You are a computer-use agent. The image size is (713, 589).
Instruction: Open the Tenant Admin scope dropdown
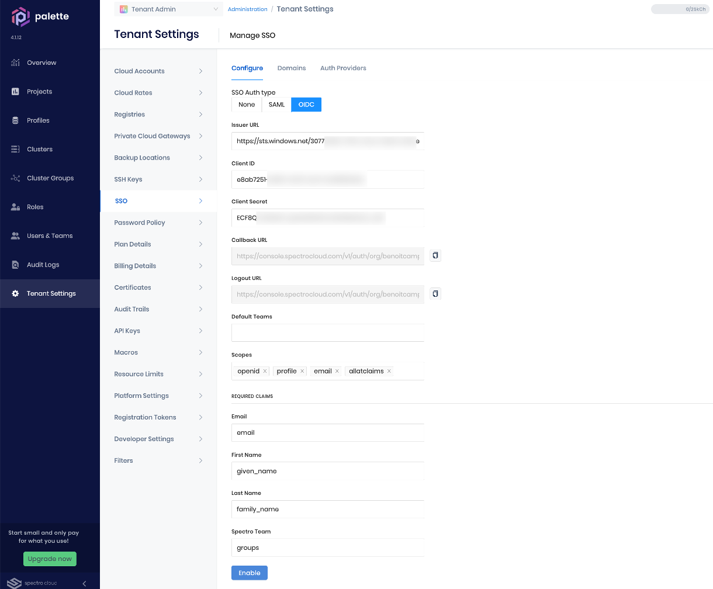pyautogui.click(x=169, y=9)
